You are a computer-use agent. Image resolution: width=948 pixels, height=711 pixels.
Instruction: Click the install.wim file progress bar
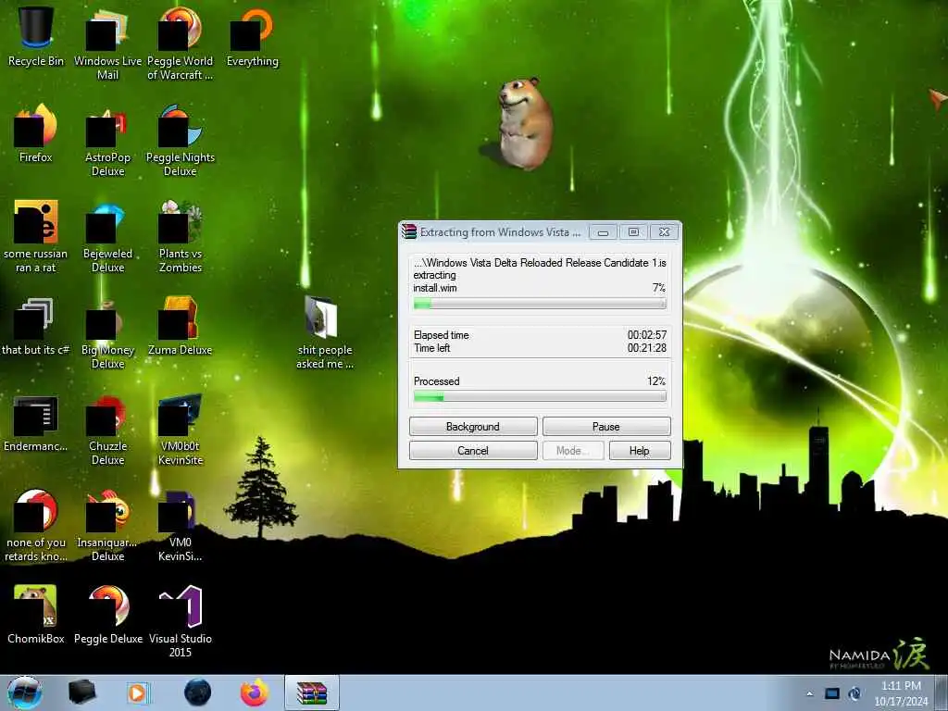pos(540,304)
